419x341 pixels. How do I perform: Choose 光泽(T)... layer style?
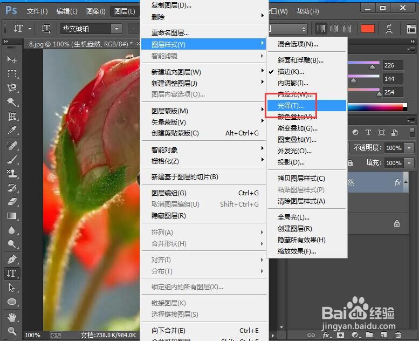307,106
